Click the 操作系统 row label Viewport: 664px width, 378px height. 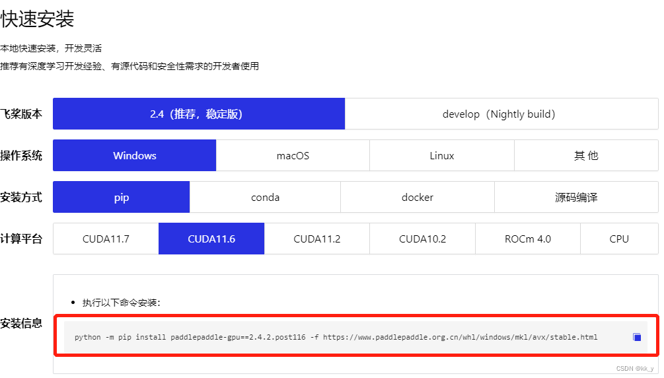click(21, 155)
